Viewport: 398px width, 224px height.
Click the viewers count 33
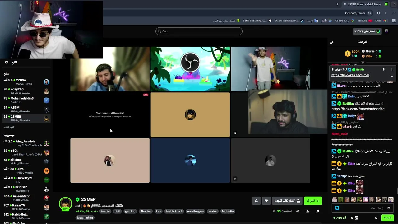(282, 211)
